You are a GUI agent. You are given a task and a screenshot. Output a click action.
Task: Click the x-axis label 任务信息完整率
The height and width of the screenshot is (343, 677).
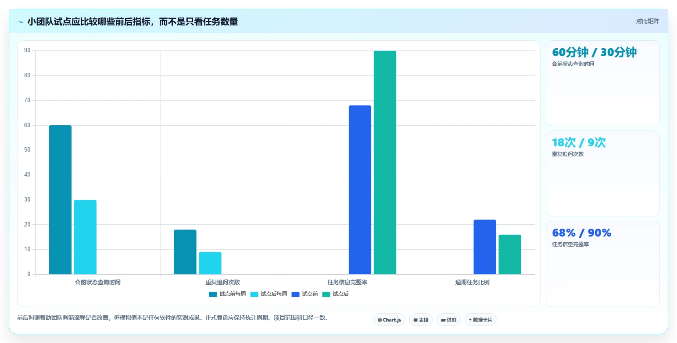(x=347, y=282)
